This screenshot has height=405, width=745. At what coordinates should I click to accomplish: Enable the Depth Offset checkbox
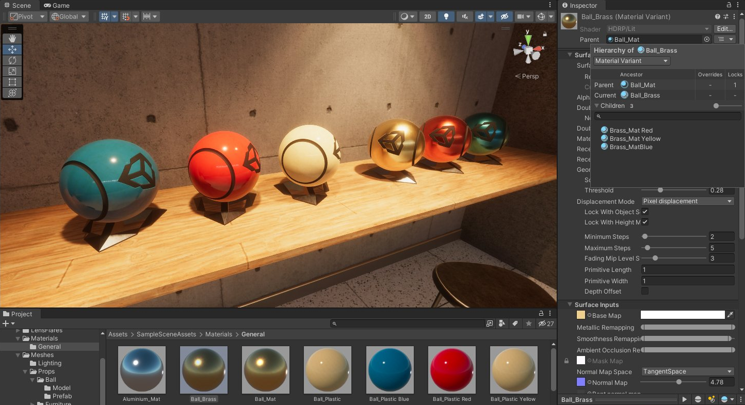coord(645,291)
